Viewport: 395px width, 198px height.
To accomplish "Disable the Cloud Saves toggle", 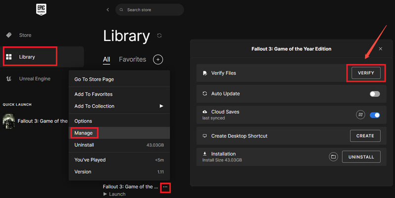I will [x=375, y=115].
